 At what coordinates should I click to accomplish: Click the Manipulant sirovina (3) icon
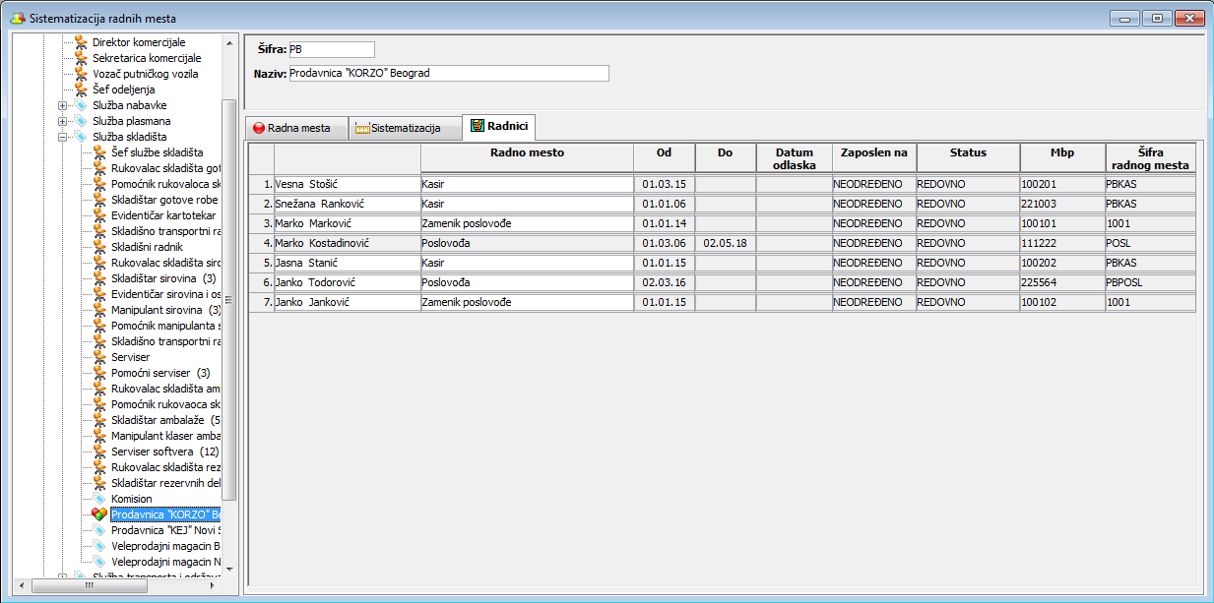pyautogui.click(x=99, y=310)
